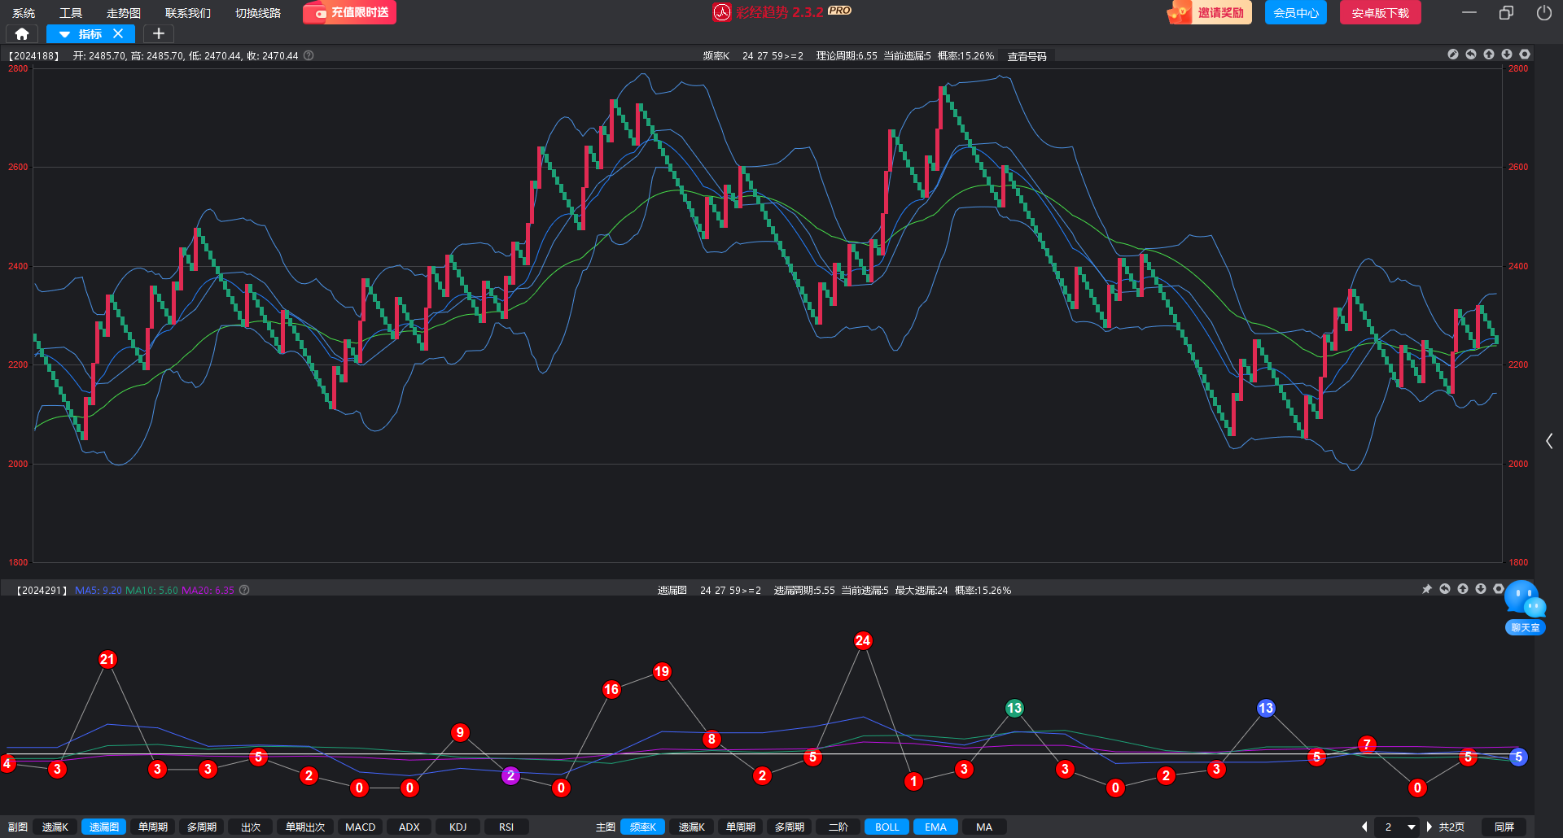
Task: Click the 邀请奖励 button
Action: [1211, 12]
